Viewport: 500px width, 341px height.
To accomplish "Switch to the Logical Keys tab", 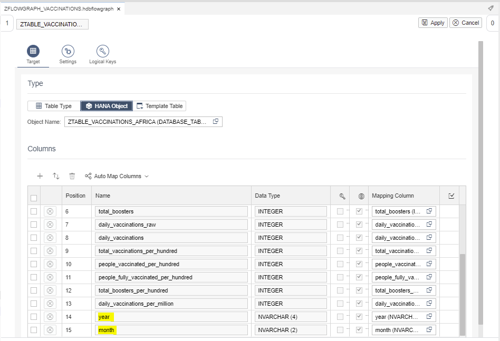I will point(103,54).
